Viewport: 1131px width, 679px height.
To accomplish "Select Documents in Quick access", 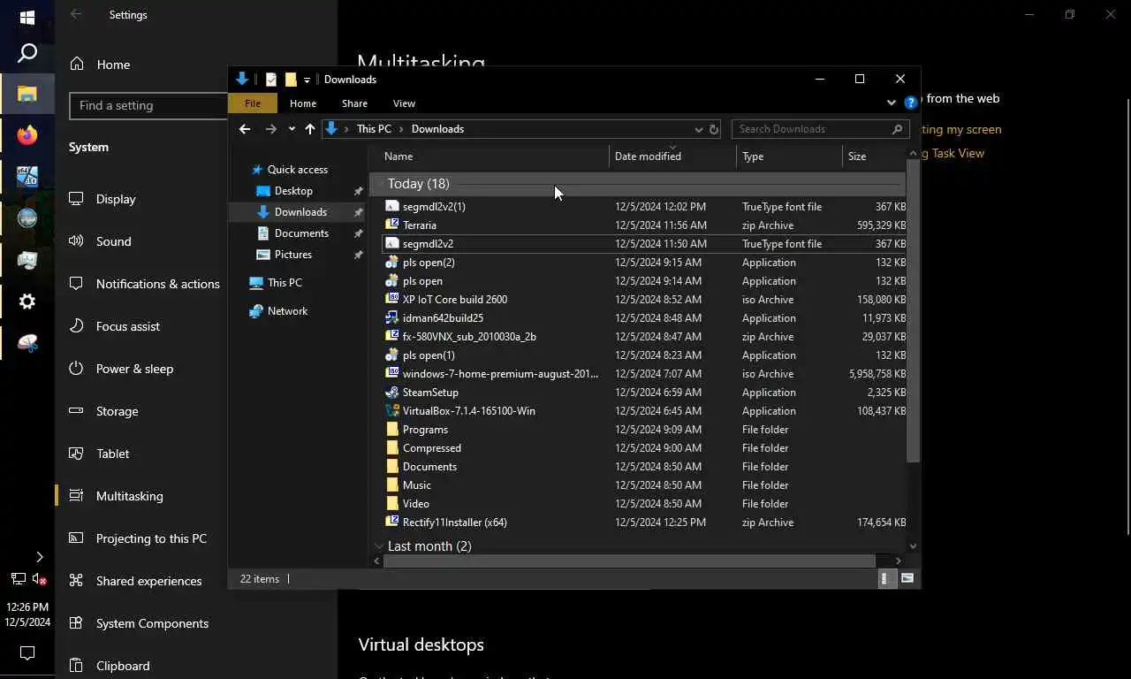I will click(301, 233).
